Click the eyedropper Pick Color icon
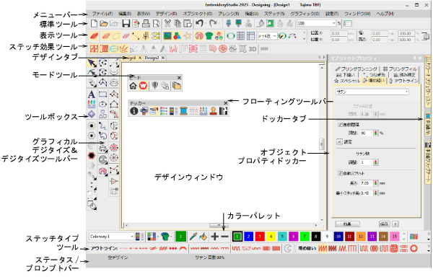The height and width of the screenshot is (277, 433). 193,237
